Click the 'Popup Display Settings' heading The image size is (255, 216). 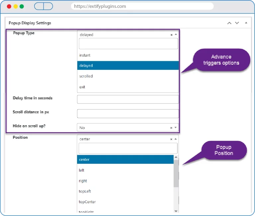coord(30,23)
